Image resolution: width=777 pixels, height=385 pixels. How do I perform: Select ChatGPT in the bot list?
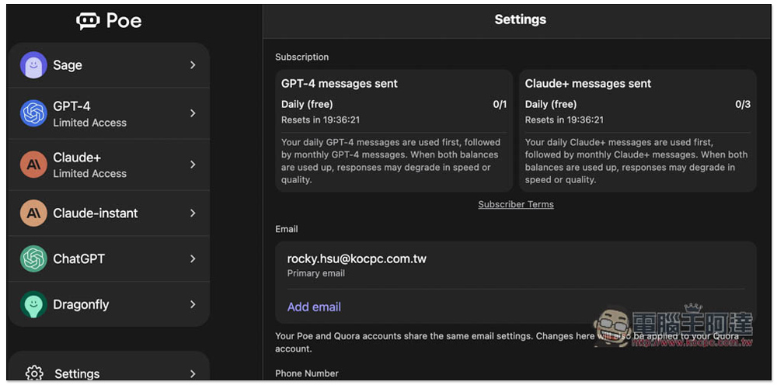point(109,258)
